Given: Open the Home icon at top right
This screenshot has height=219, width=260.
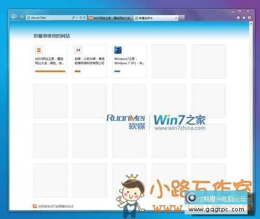Looking at the screenshot, I should pos(238,18).
